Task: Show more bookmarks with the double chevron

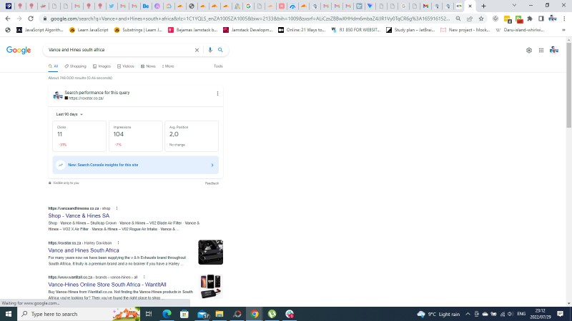Action: 563,30
